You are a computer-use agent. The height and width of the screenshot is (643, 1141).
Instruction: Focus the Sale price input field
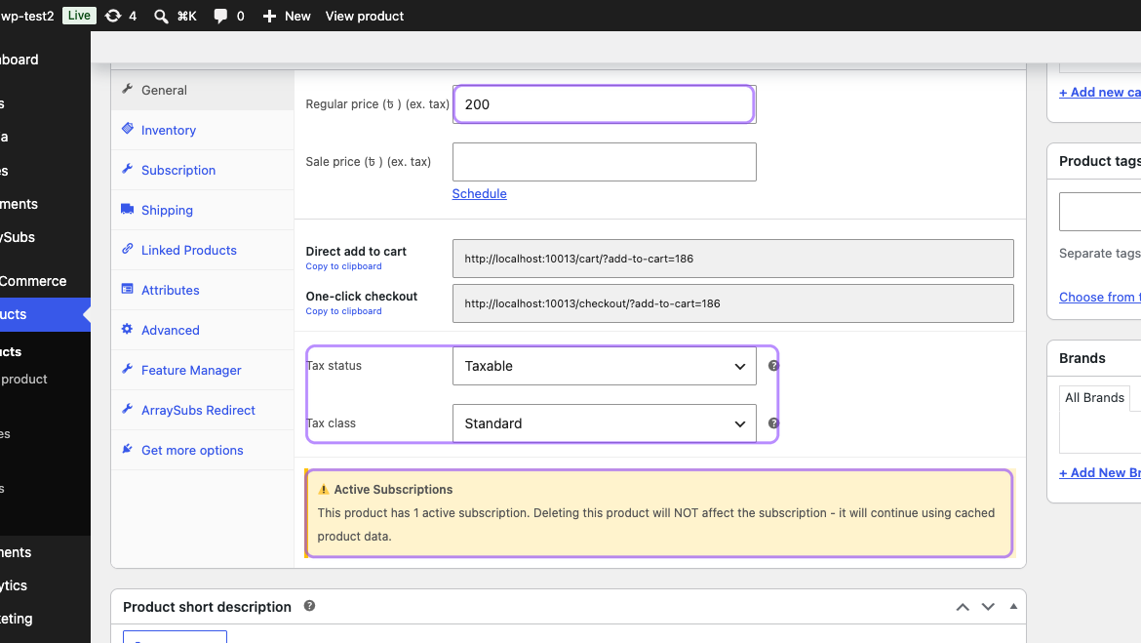(604, 162)
